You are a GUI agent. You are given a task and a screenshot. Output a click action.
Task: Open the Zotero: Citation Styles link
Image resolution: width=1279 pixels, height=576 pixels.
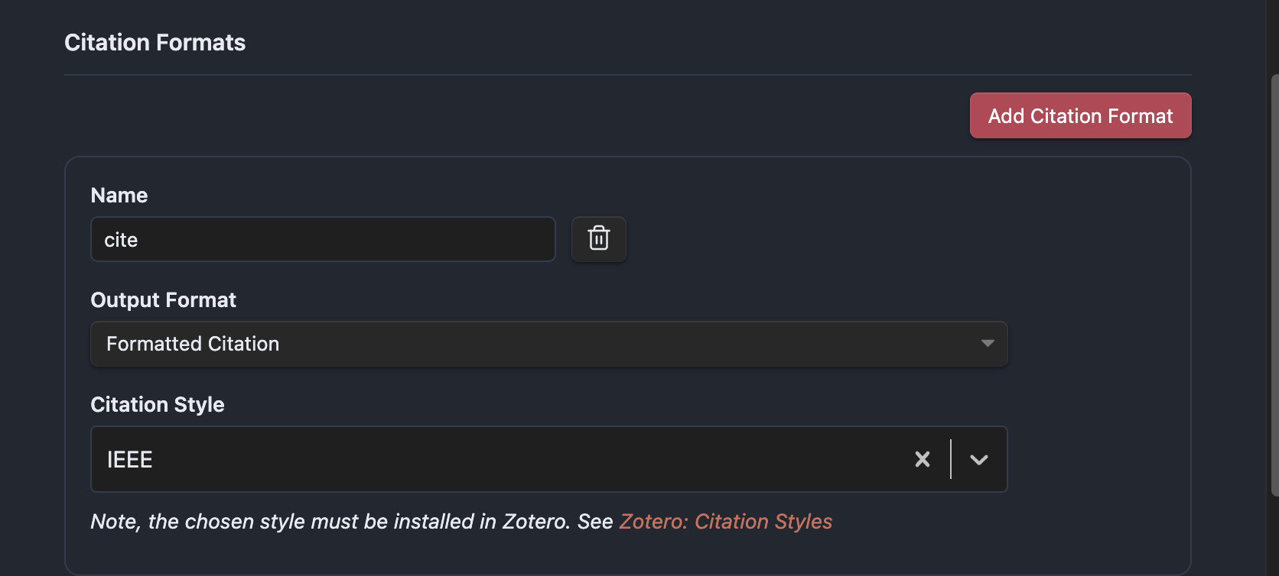[x=725, y=522]
